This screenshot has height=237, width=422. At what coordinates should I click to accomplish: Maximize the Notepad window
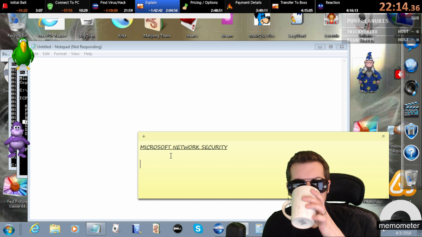tap(331, 47)
